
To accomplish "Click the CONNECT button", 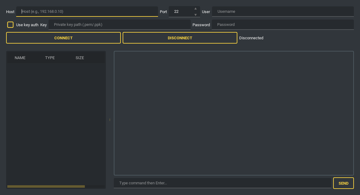I will pos(63,38).
